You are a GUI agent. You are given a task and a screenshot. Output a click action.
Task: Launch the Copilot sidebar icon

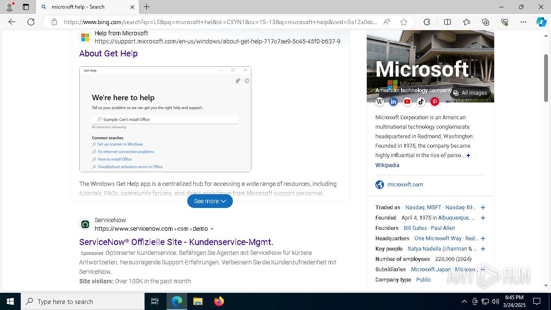coord(541,22)
